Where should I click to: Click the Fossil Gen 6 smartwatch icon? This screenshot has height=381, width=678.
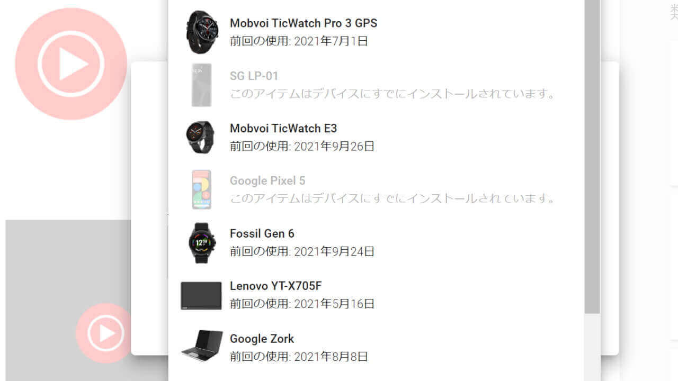point(201,242)
